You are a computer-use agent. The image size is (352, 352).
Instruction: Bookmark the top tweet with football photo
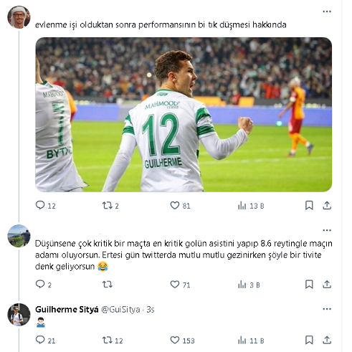tap(309, 206)
